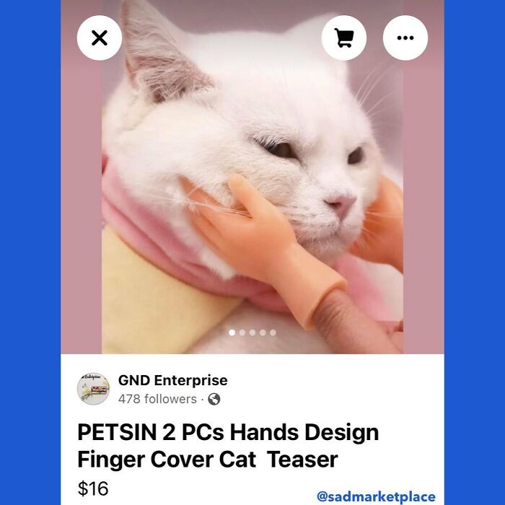Image resolution: width=505 pixels, height=505 pixels.
Task: Tap the white cat product photo
Action: pyautogui.click(x=252, y=177)
